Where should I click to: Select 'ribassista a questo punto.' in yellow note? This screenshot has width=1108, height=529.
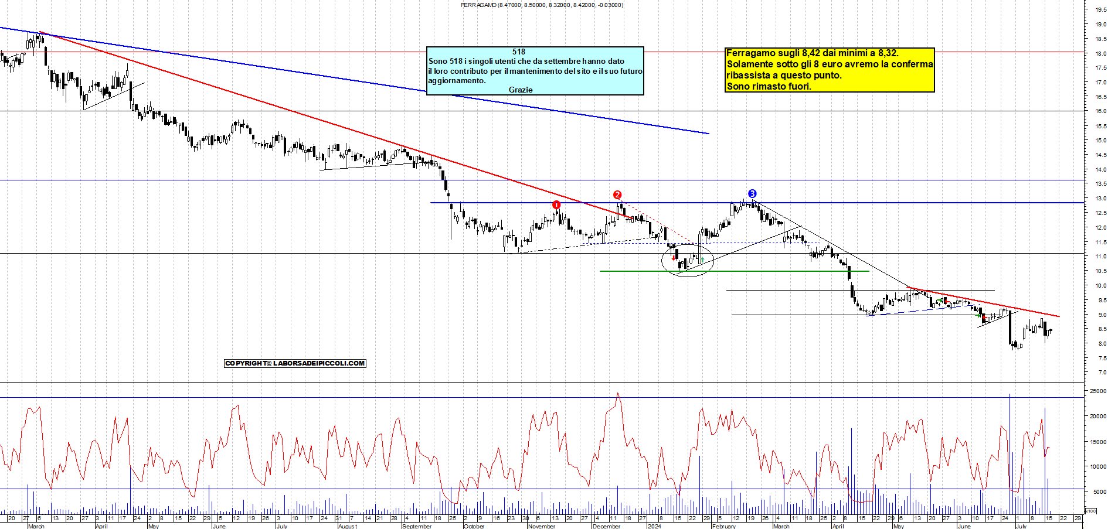784,76
